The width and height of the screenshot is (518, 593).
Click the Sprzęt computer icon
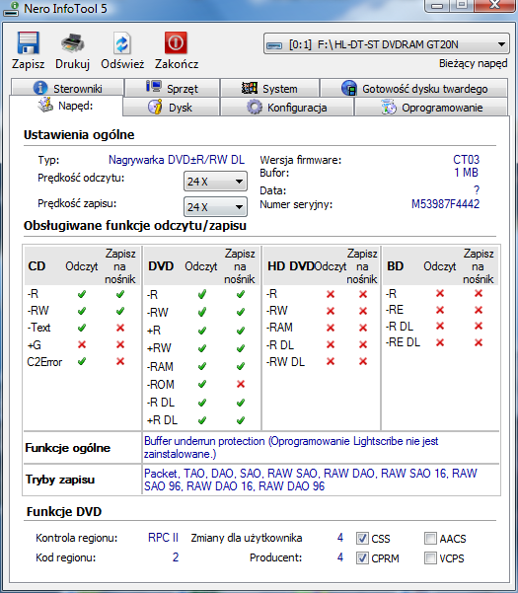154,87
